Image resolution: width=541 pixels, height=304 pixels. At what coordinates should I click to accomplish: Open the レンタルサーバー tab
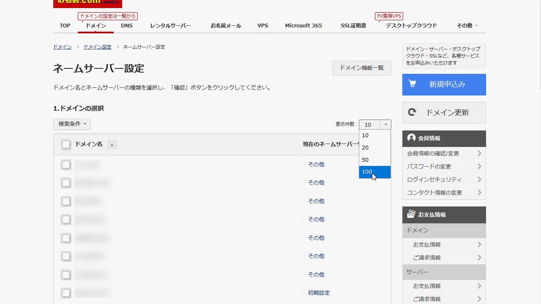(170, 26)
